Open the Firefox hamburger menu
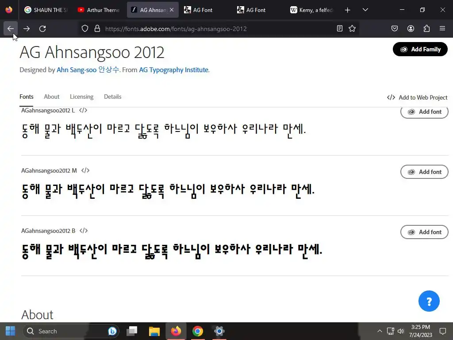 (442, 28)
